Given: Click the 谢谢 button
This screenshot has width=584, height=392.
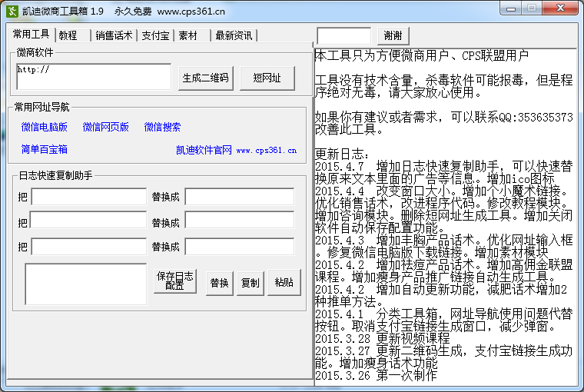Looking at the screenshot, I should tap(393, 35).
